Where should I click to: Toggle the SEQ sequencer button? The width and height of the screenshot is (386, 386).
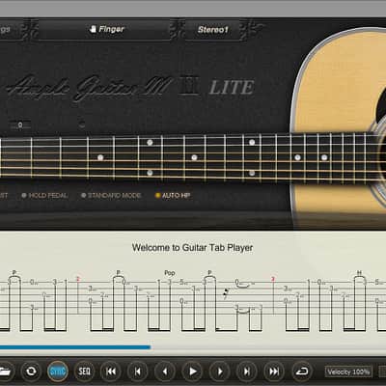[x=84, y=372]
